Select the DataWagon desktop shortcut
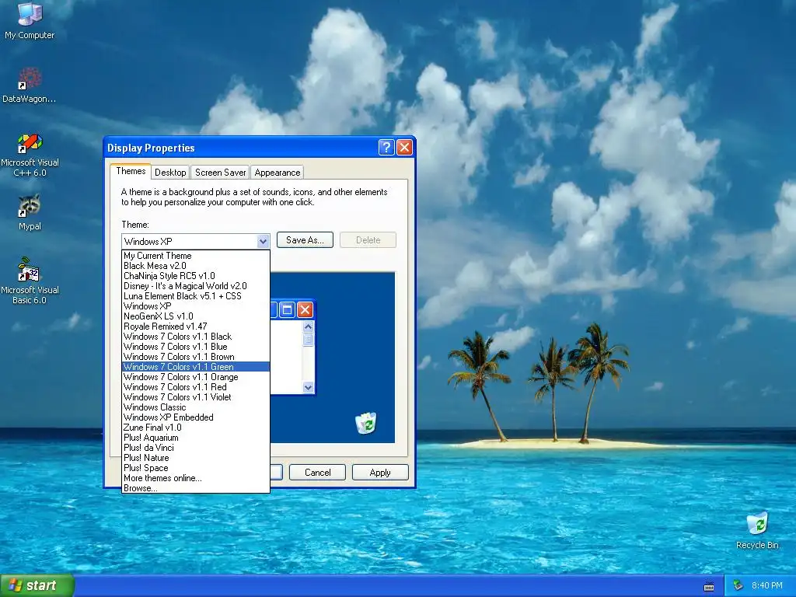796x597 pixels. (30, 85)
